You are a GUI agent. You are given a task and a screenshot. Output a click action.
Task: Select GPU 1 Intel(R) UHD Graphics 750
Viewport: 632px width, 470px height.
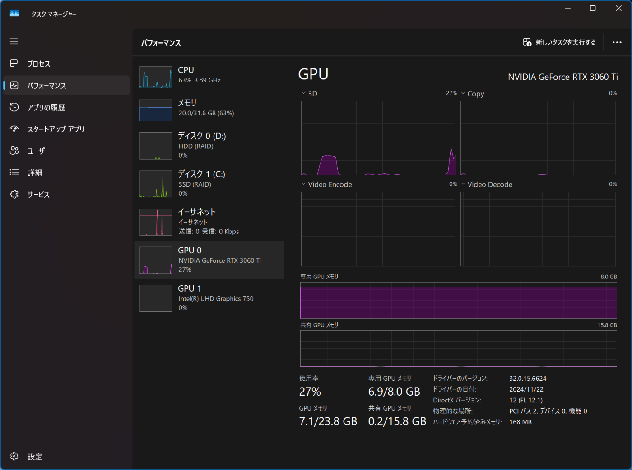(x=209, y=298)
